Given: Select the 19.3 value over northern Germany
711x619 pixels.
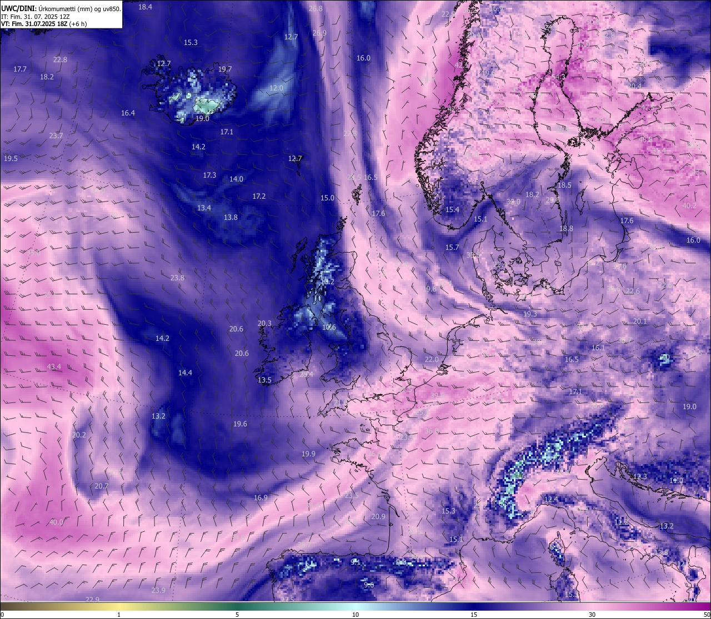Looking at the screenshot, I should click(530, 314).
